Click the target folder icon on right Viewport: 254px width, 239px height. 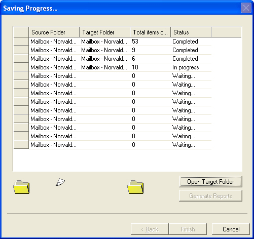(x=135, y=187)
